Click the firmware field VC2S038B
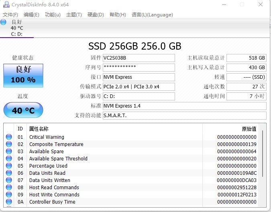Image resolution: width=271 pixels, height=212 pixels. click(139, 58)
